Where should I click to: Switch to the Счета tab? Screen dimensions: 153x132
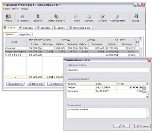pyautogui.click(x=10, y=27)
